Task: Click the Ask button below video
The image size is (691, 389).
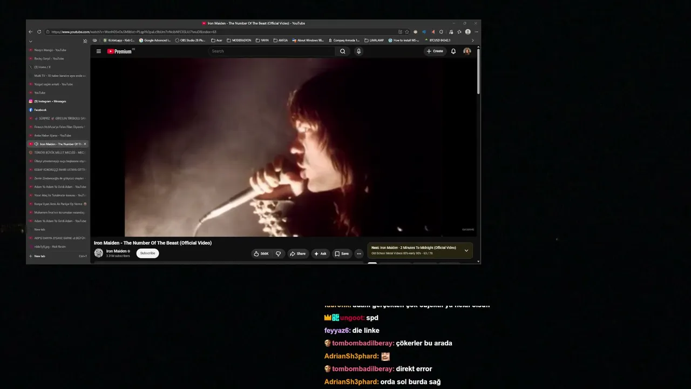Action: 321,253
